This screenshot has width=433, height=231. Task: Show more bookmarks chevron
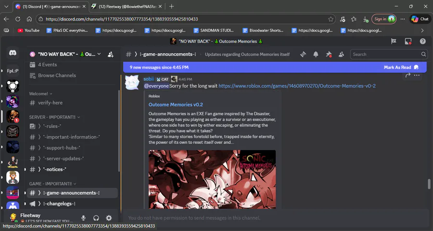(x=422, y=31)
